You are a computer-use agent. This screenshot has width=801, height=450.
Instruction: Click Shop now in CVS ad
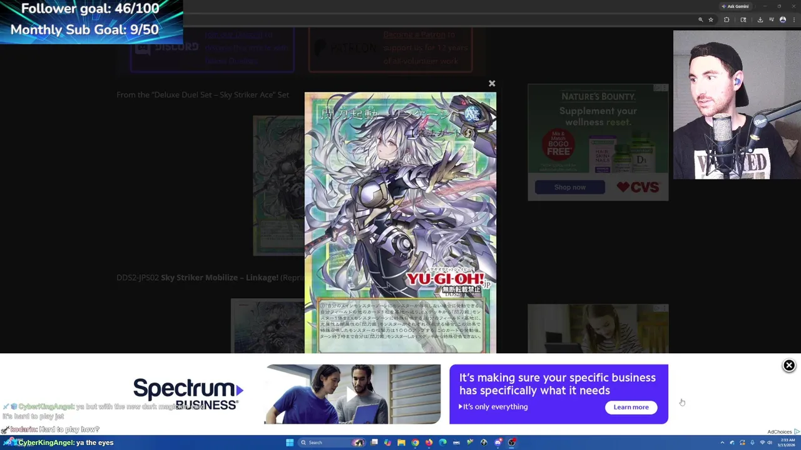(x=569, y=187)
